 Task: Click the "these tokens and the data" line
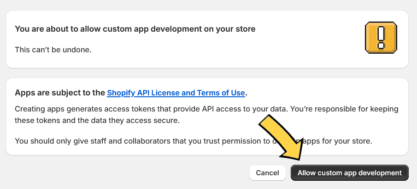[x=61, y=121]
